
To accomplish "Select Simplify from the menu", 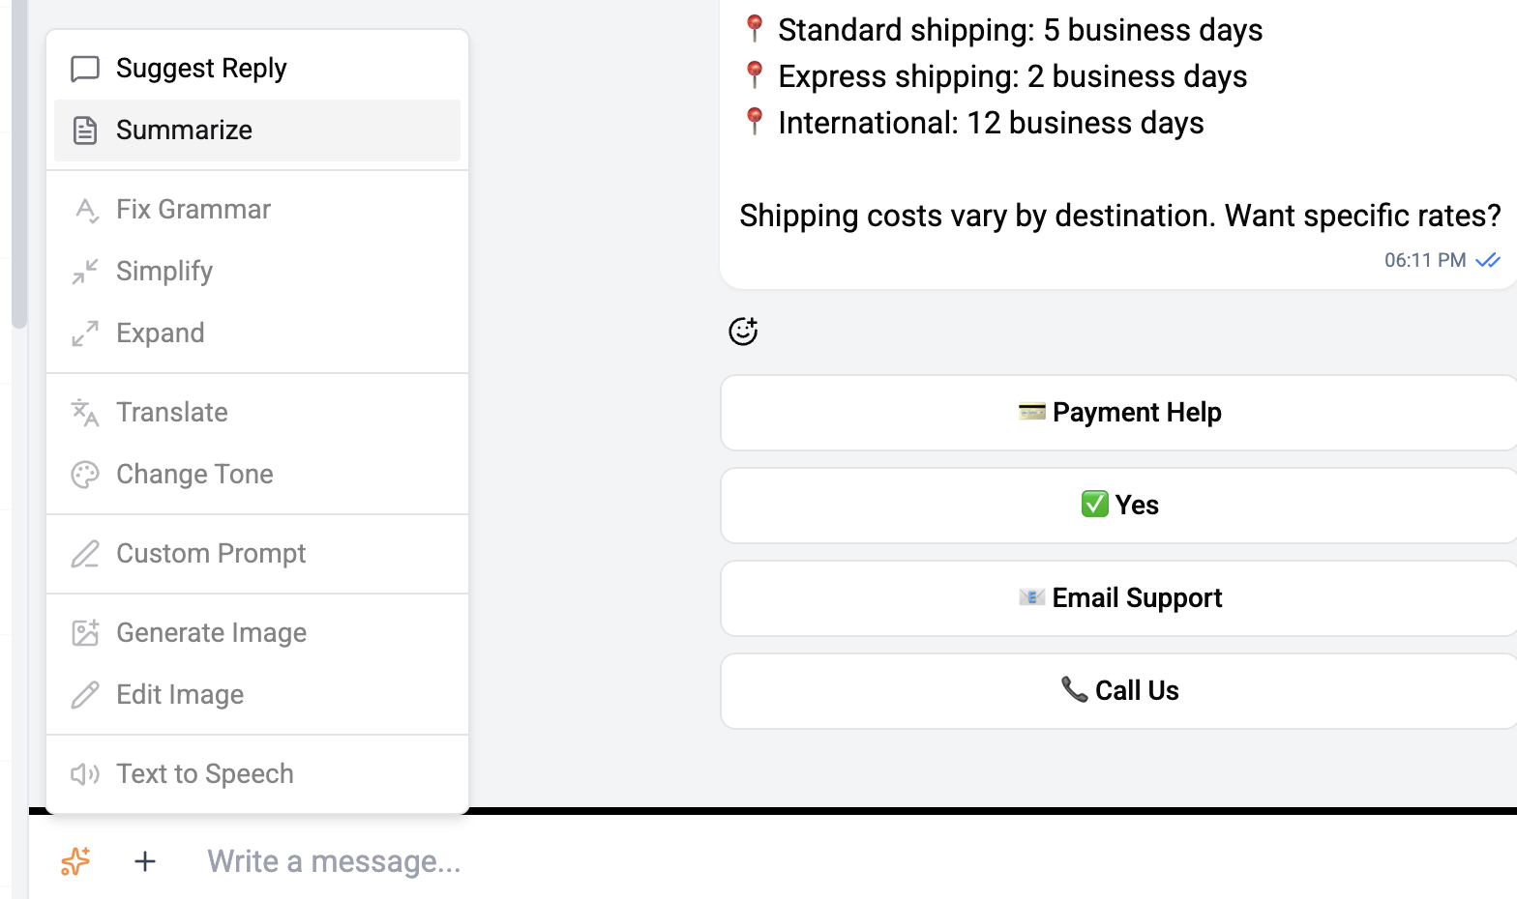I will pos(164,271).
